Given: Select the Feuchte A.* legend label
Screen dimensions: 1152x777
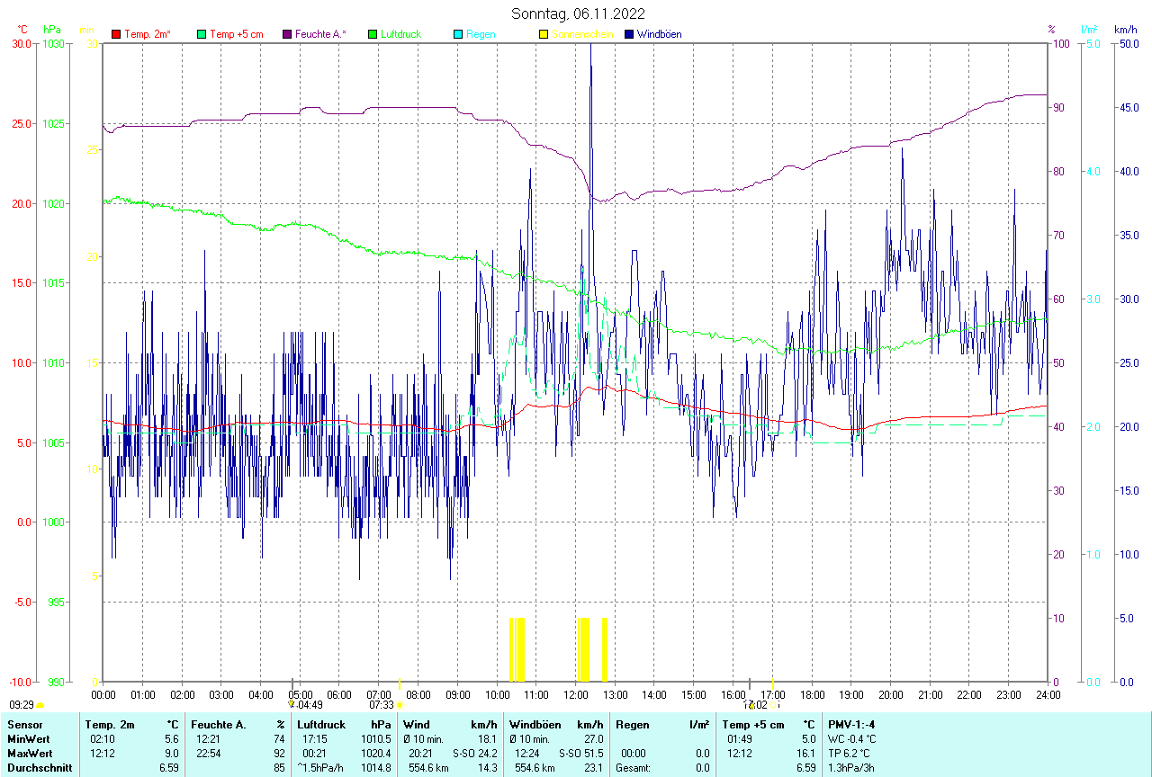Looking at the screenshot, I should coord(320,34).
